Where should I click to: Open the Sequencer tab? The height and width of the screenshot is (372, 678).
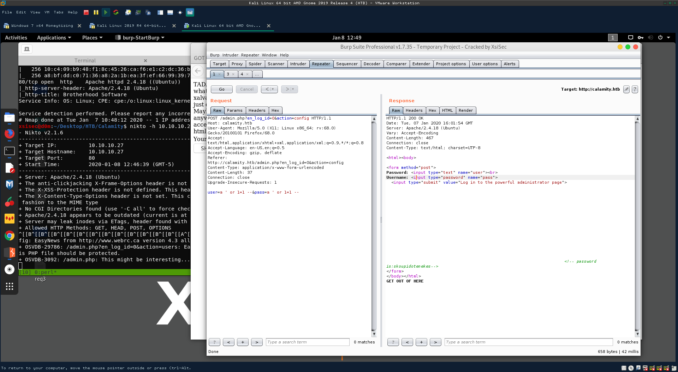pos(347,64)
